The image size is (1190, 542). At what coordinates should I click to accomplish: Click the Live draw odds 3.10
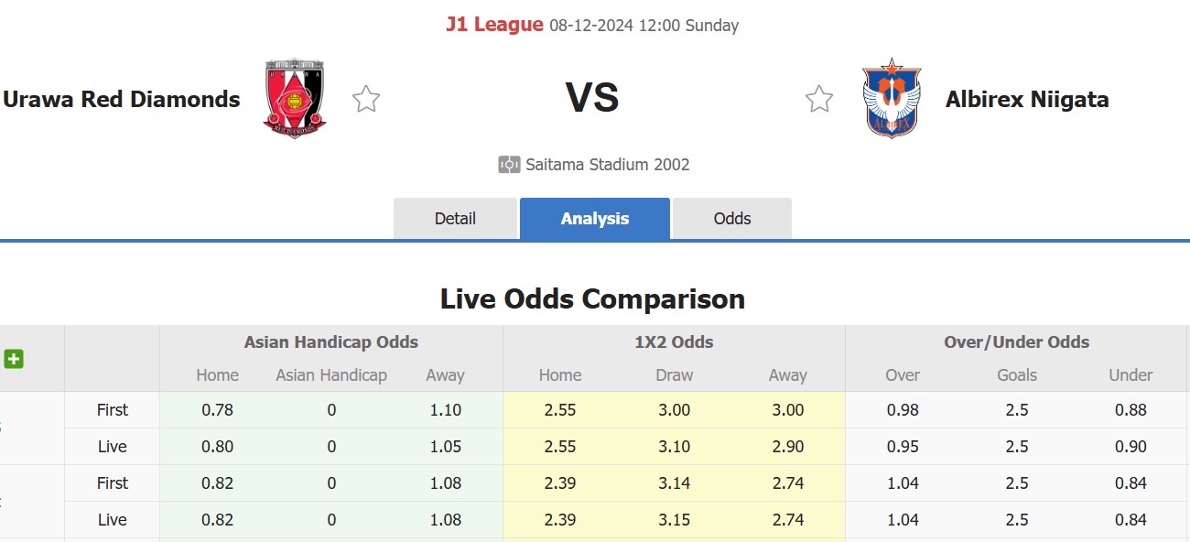tap(675, 447)
